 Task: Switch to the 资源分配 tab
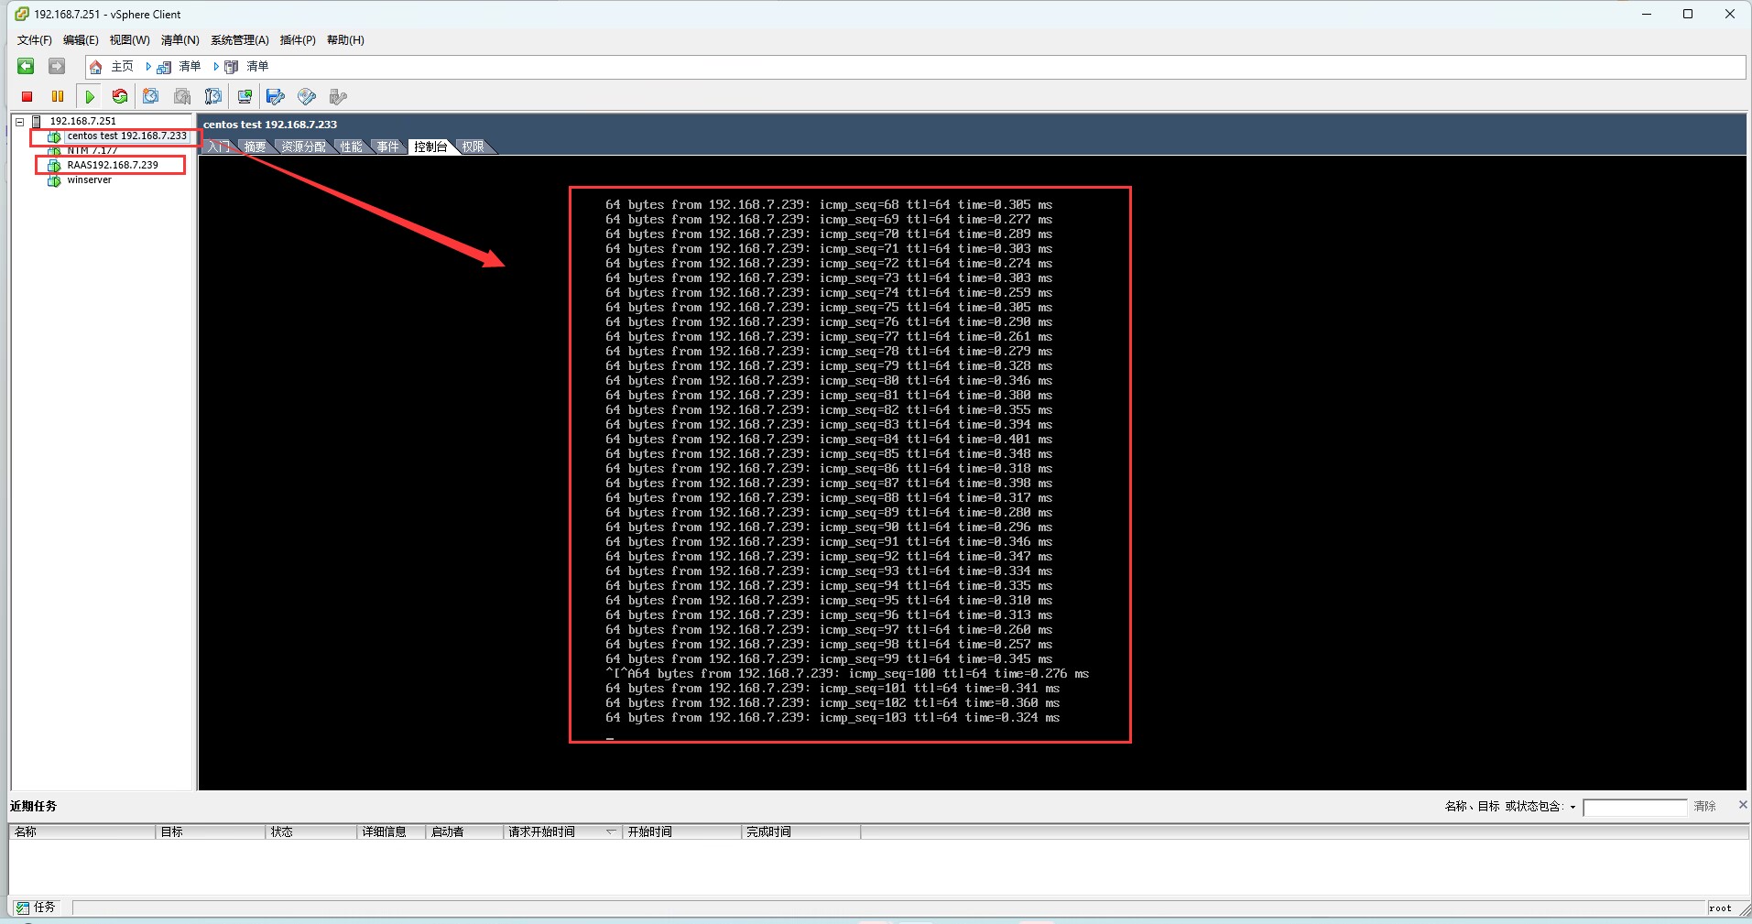[x=303, y=147]
